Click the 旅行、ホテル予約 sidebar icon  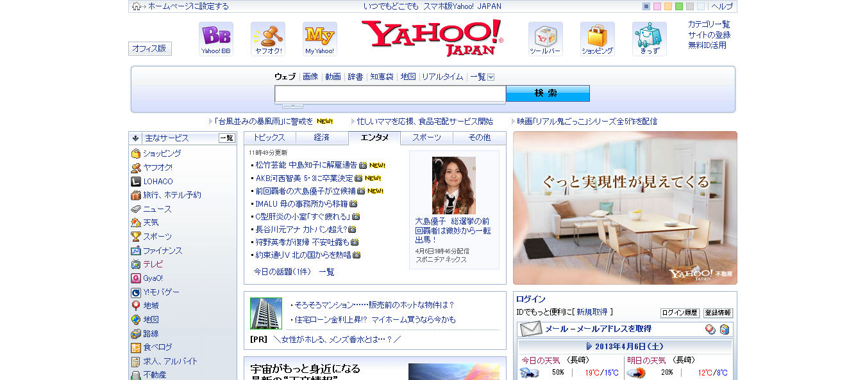(136, 195)
